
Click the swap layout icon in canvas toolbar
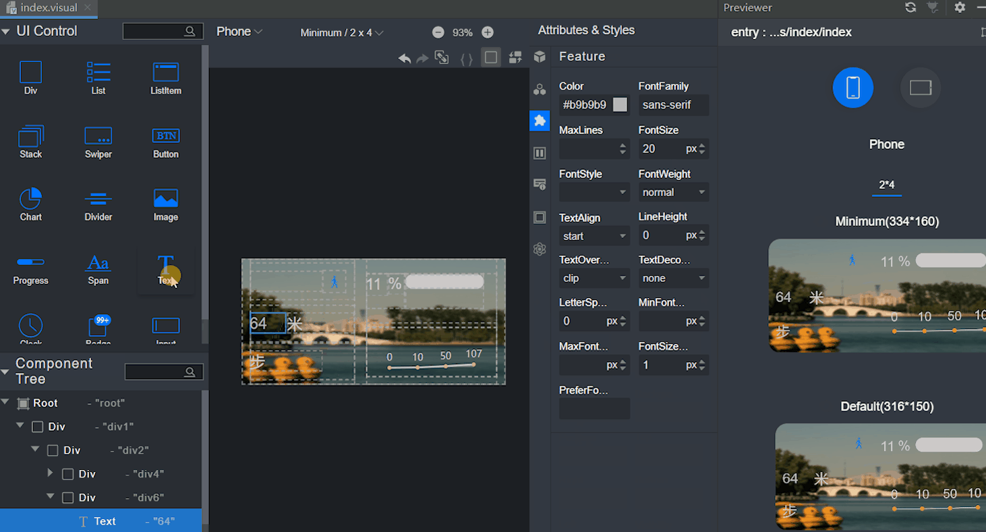click(x=515, y=57)
